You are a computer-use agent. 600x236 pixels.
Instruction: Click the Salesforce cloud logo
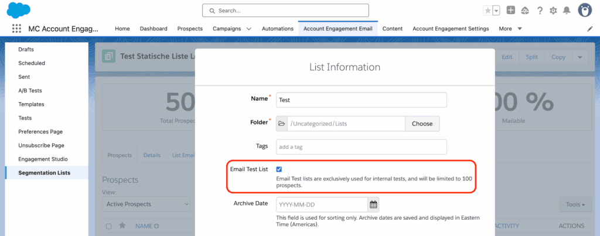18,10
